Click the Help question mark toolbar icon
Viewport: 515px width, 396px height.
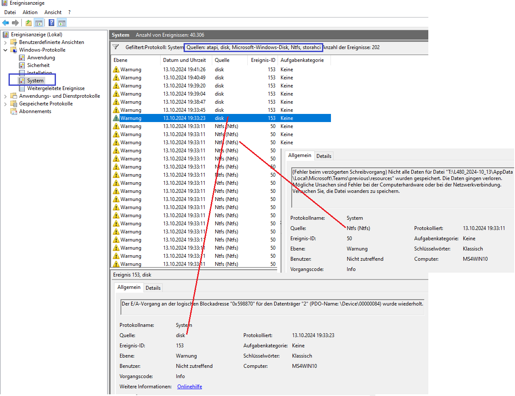52,23
